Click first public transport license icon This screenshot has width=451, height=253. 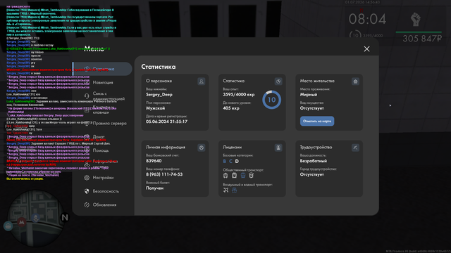225,175
